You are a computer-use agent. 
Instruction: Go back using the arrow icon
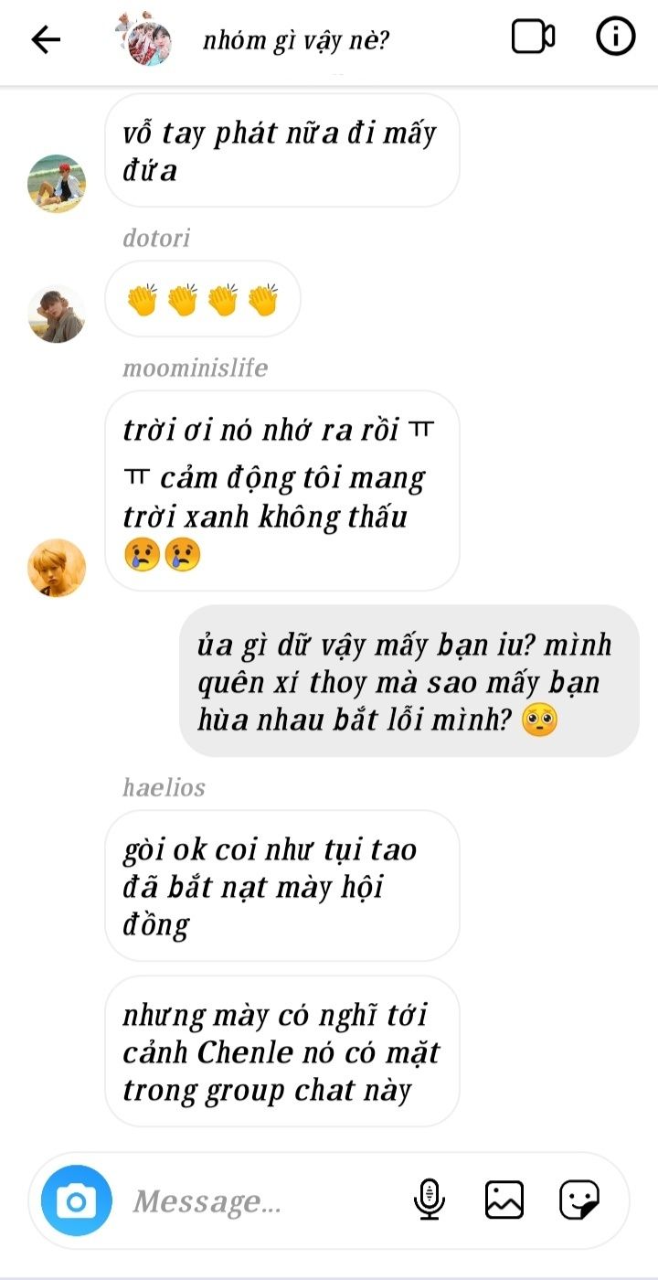(46, 39)
